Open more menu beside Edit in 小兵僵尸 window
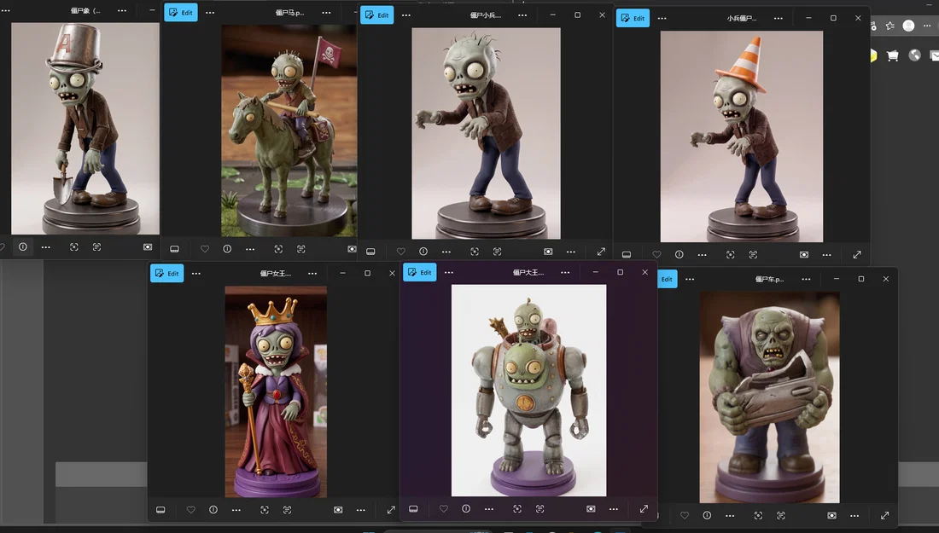 tap(662, 18)
